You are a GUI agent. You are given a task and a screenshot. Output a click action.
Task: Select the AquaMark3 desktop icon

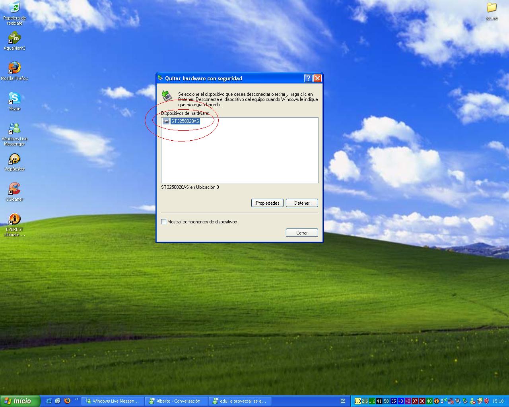[15, 41]
